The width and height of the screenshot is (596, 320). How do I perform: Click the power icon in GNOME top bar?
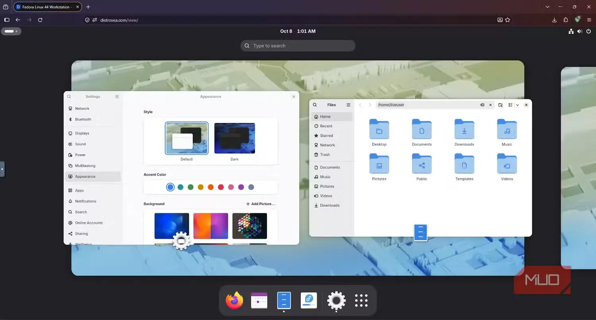(x=589, y=31)
